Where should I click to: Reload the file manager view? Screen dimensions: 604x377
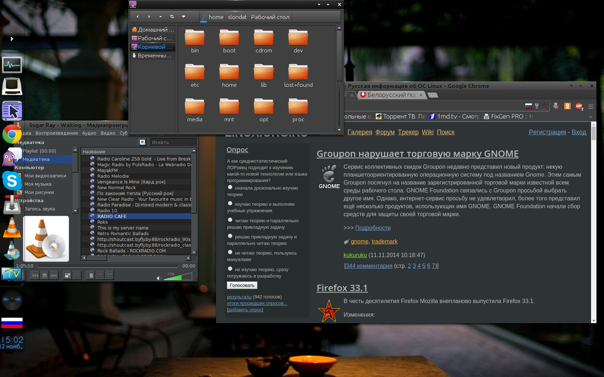tap(172, 17)
